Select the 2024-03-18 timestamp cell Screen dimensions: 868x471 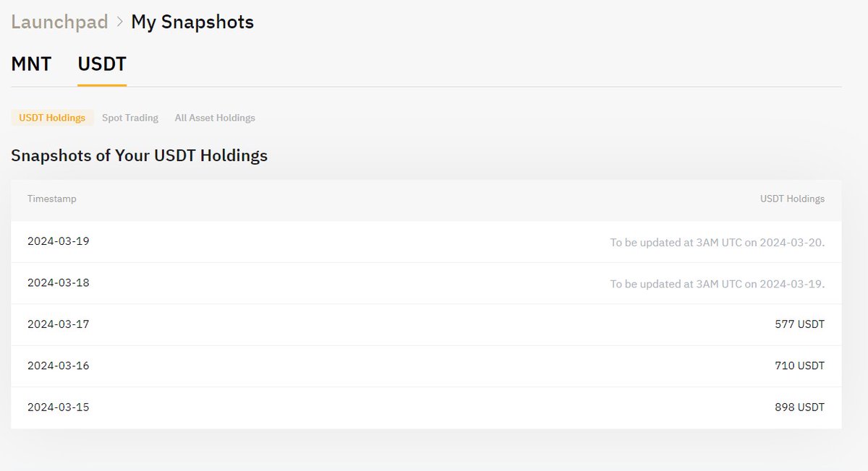59,282
